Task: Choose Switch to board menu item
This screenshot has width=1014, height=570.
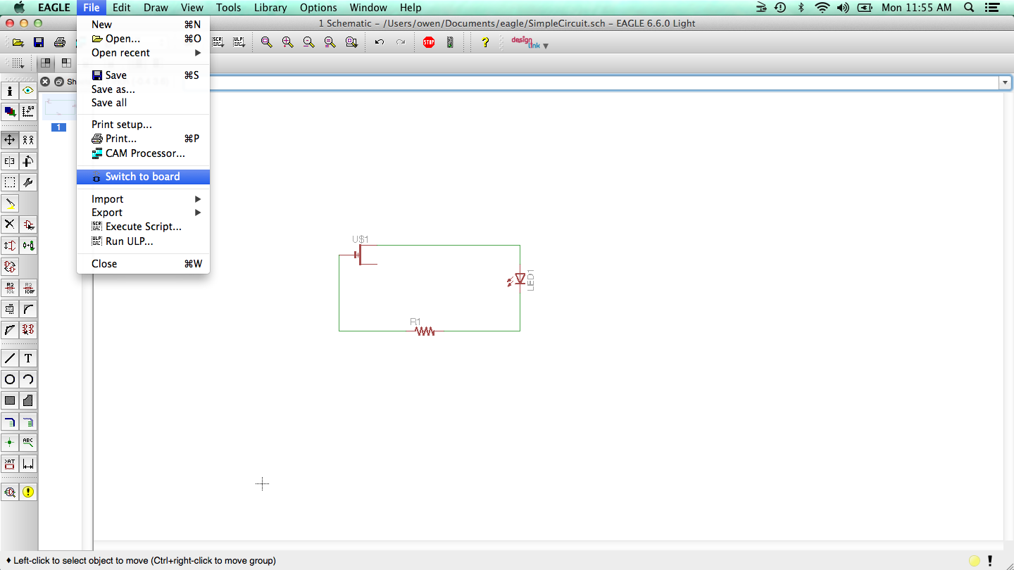Action: 143,177
